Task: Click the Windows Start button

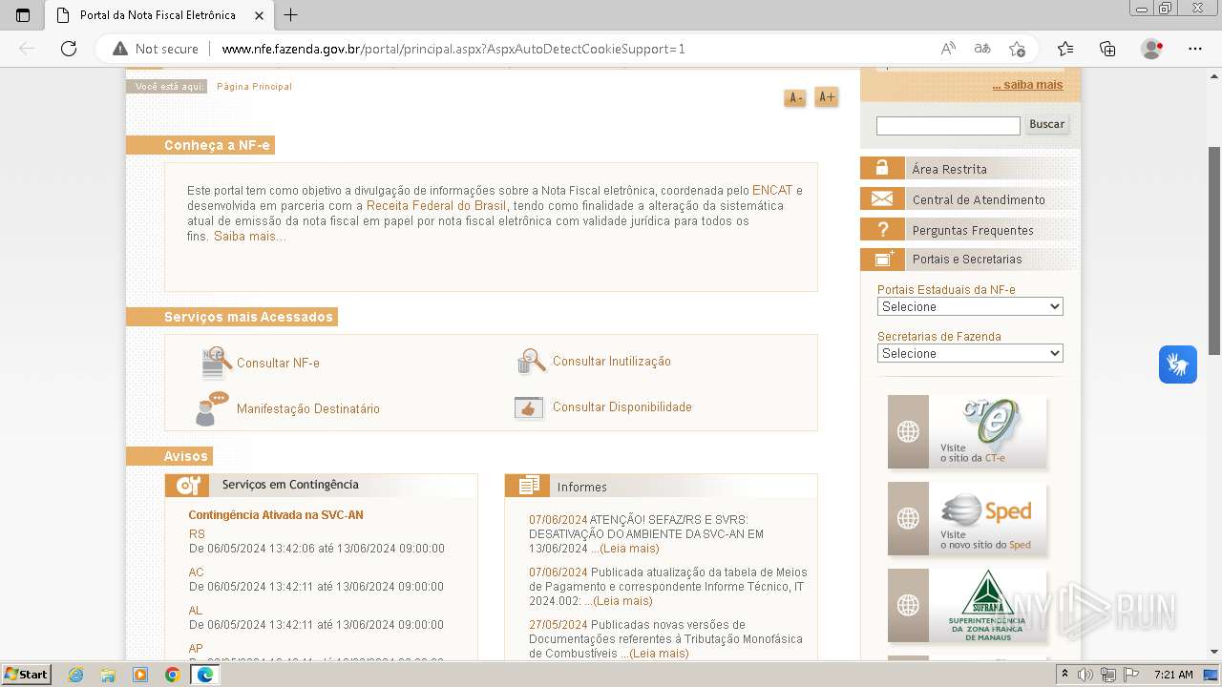Action: point(26,675)
